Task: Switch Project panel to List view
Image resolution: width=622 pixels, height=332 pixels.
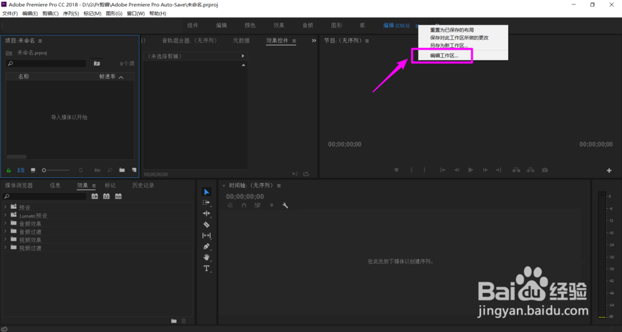Action: tap(21, 170)
